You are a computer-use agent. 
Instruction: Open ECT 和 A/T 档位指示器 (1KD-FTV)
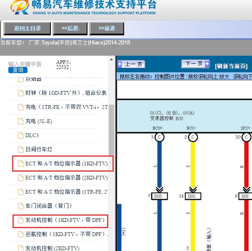66,163
